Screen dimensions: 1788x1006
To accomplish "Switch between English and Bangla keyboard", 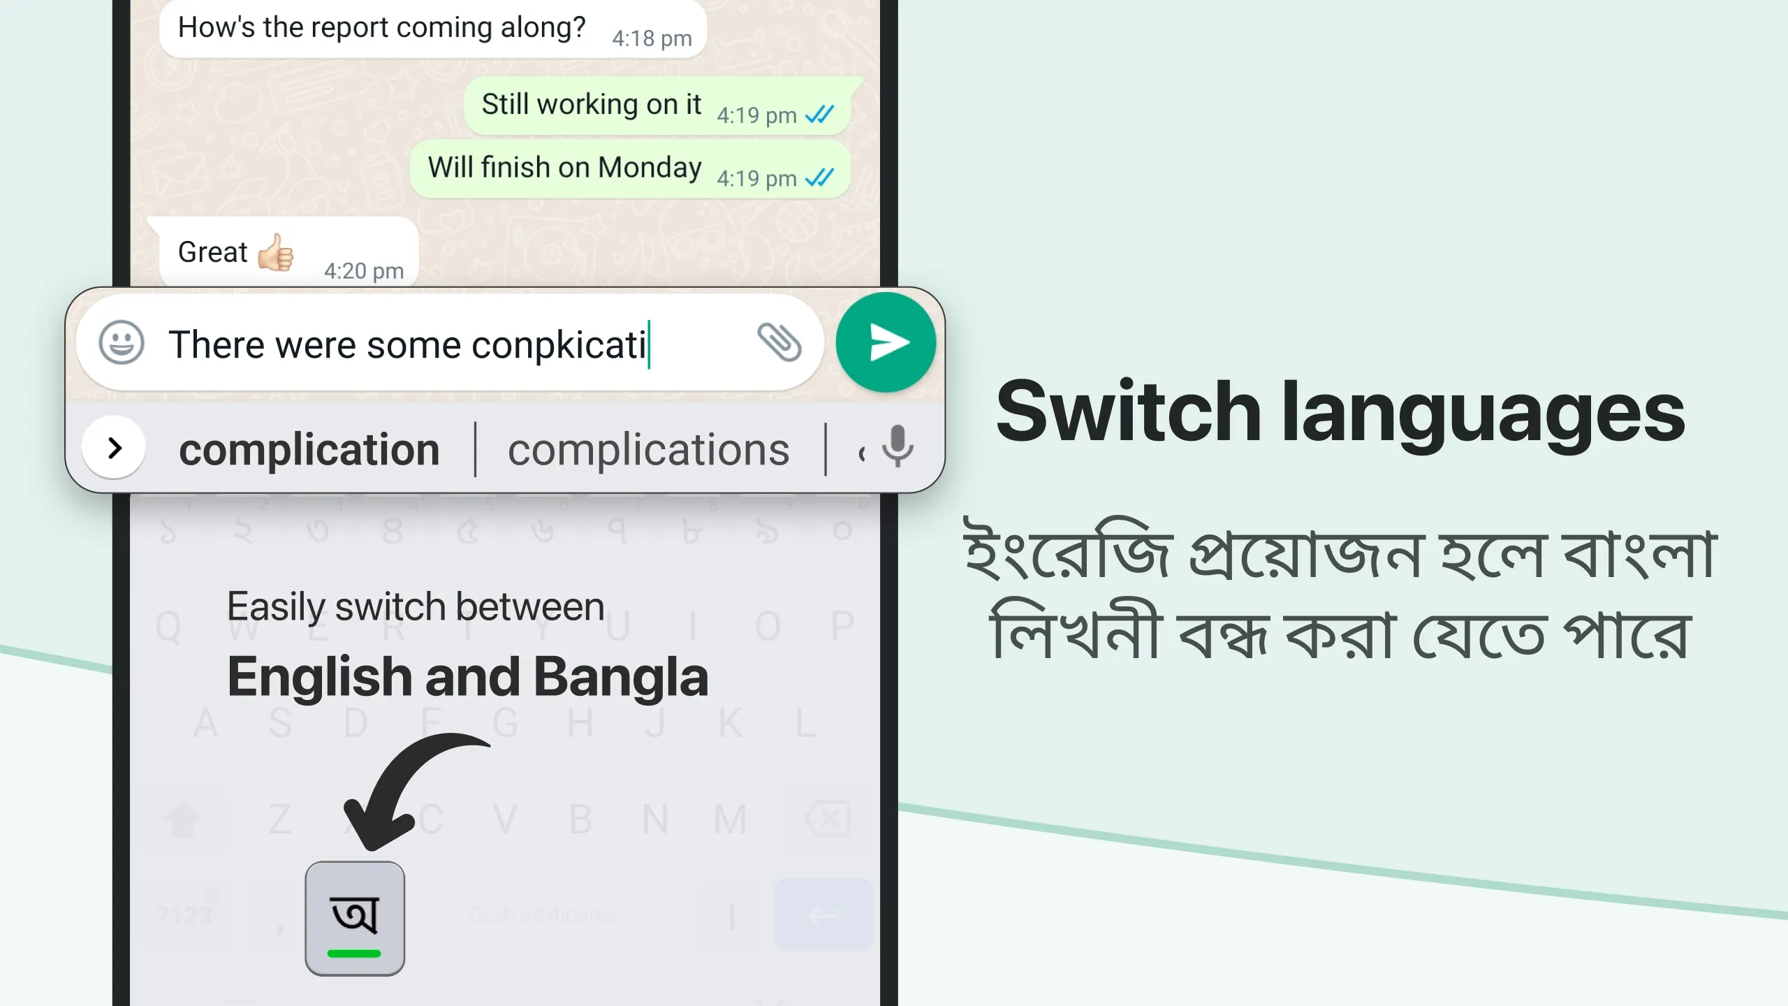I will pyautogui.click(x=355, y=917).
